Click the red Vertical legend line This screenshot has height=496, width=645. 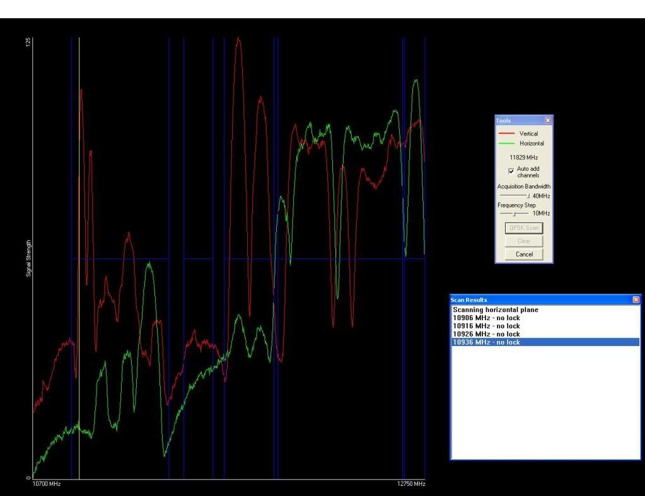click(506, 134)
